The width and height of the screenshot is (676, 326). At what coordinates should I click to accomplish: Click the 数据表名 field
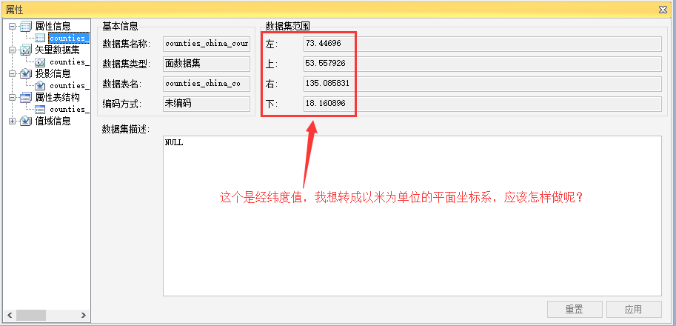[207, 84]
